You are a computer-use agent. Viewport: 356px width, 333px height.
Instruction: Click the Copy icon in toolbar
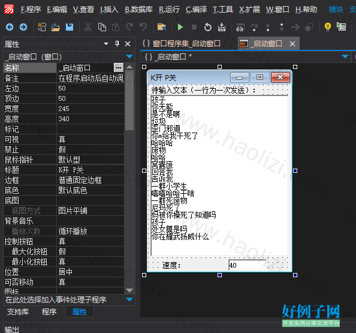[x=102, y=27]
